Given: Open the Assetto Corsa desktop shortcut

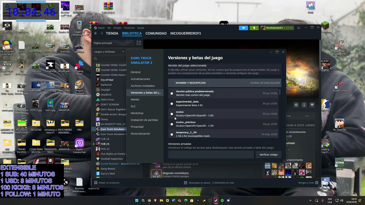Looking at the screenshot, I should [339, 86].
